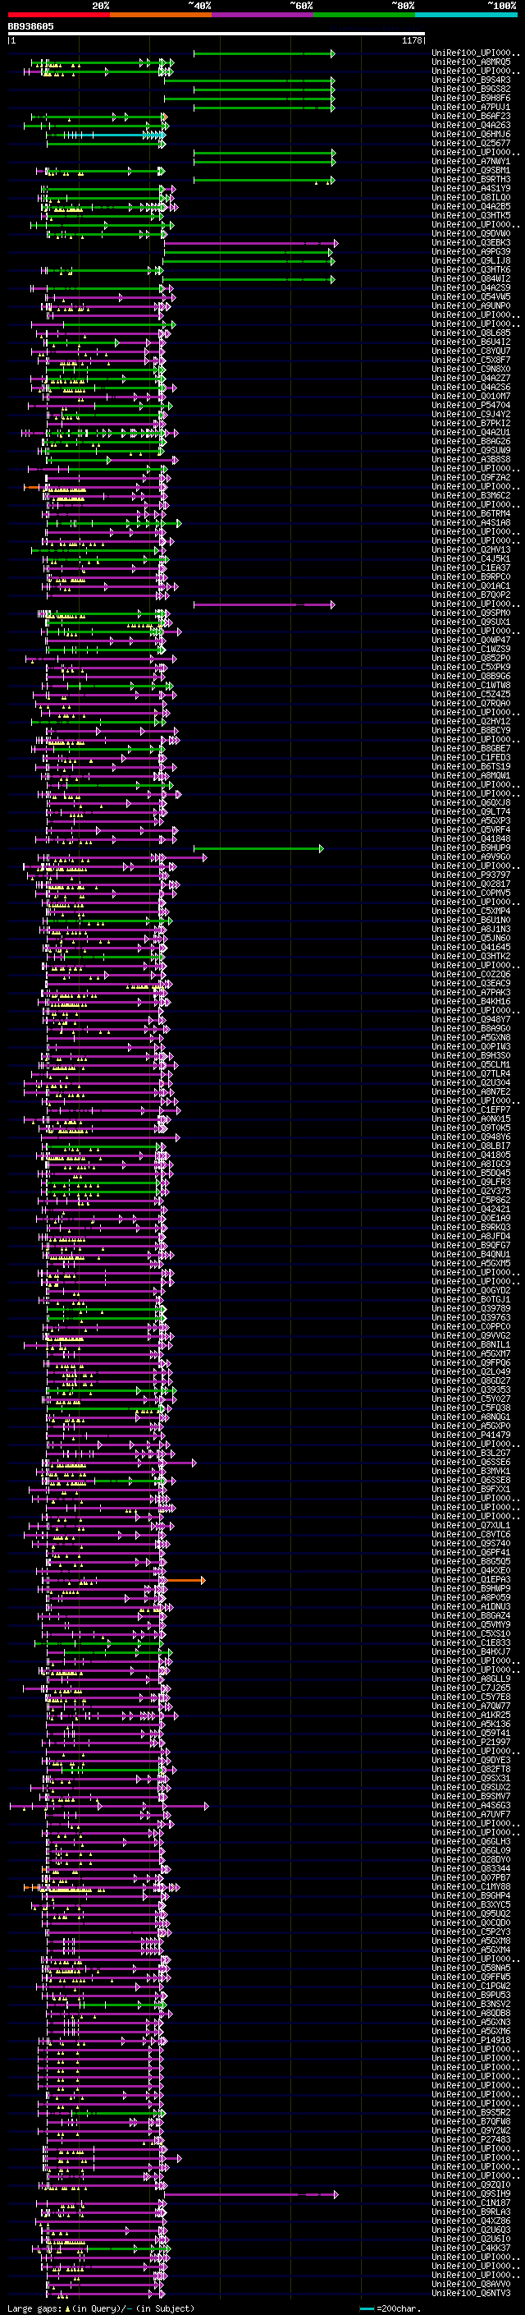Select the UniRef100_Q4A263 label

tap(471, 125)
